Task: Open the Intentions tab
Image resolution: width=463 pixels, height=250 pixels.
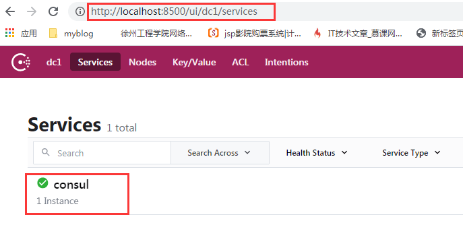Action: (x=286, y=62)
